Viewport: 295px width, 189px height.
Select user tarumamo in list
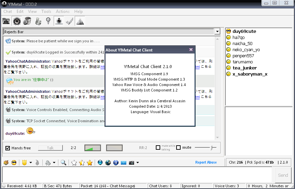click(x=243, y=62)
